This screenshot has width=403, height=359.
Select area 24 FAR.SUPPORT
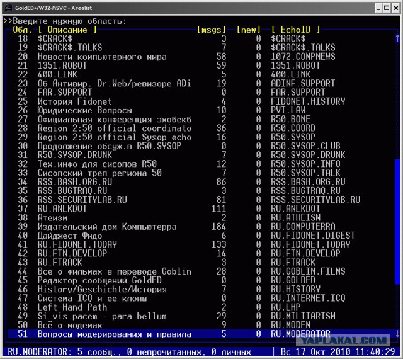[x=201, y=93]
